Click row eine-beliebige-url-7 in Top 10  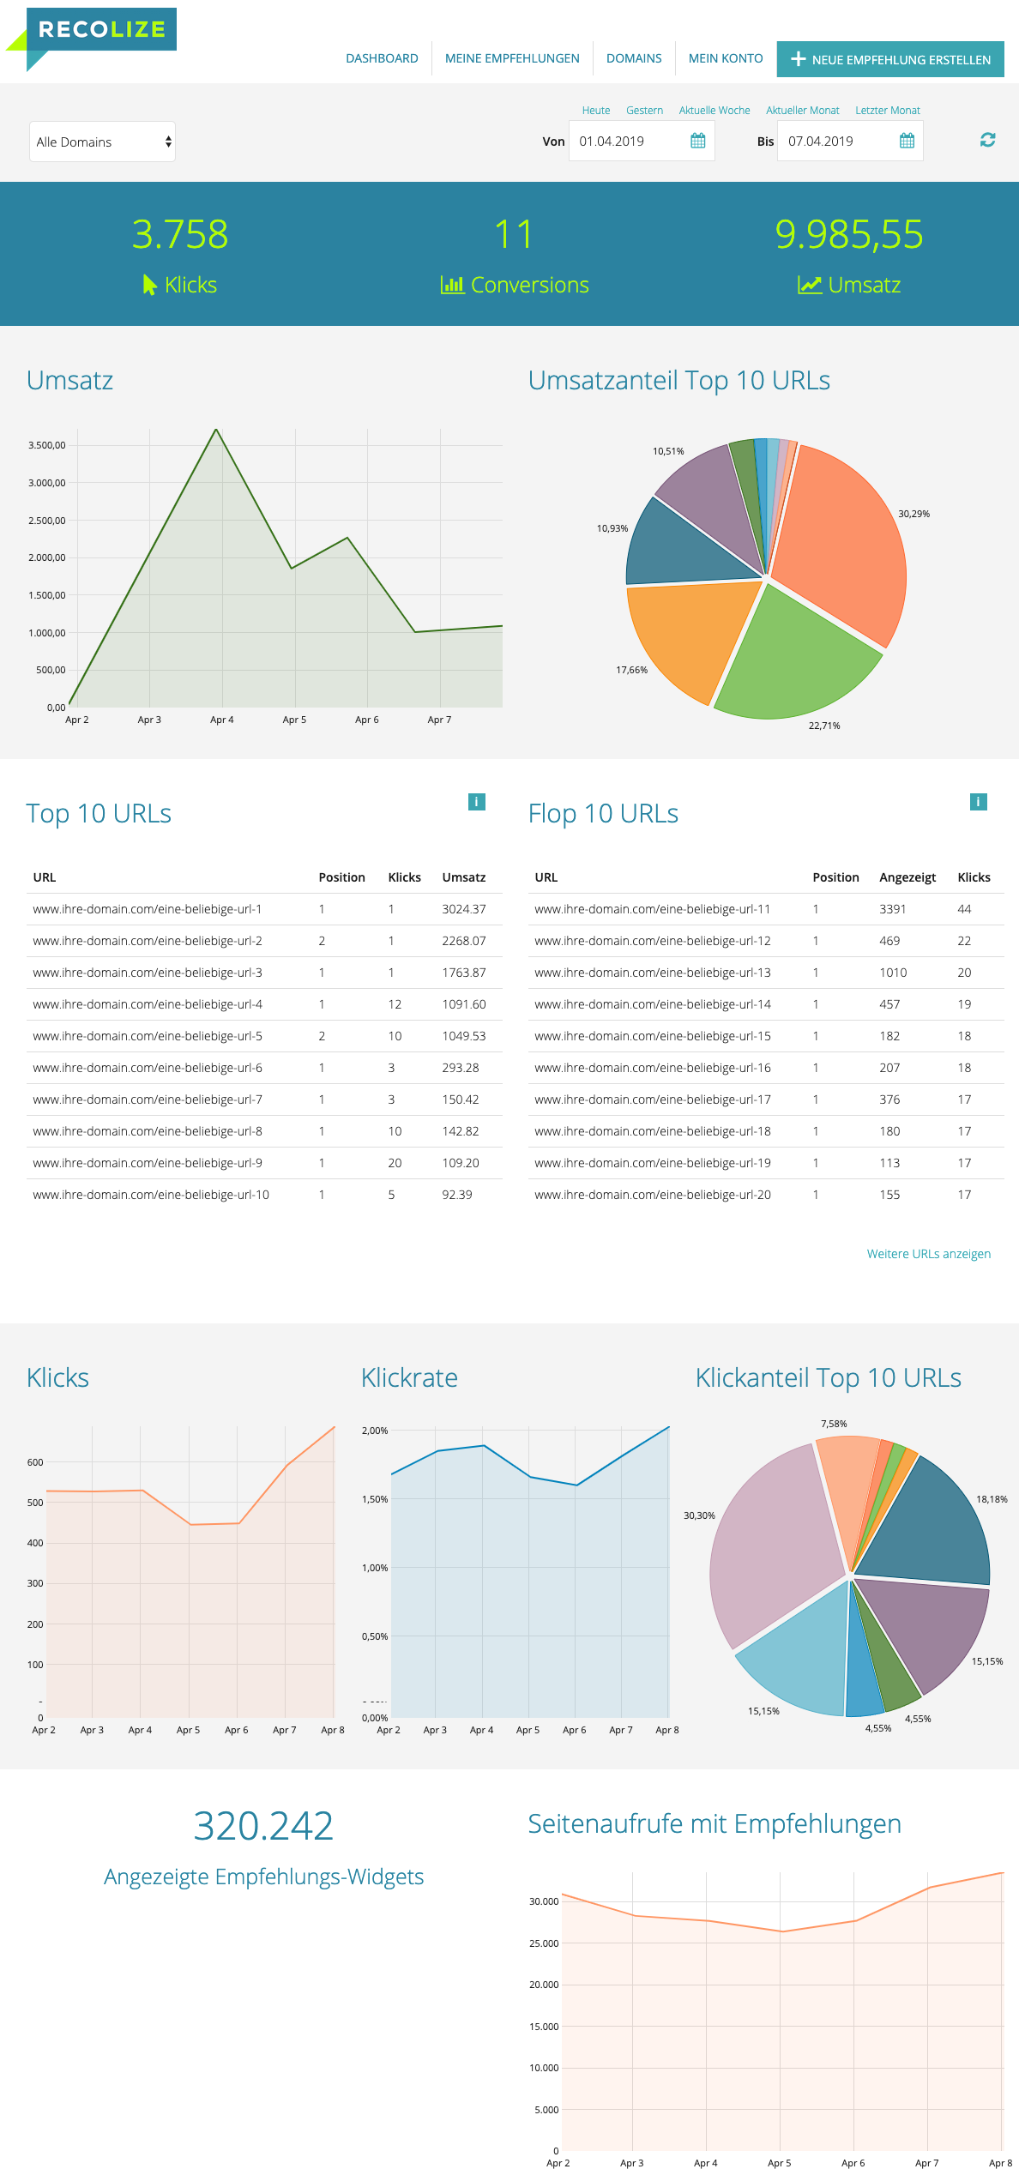pyautogui.click(x=264, y=1100)
